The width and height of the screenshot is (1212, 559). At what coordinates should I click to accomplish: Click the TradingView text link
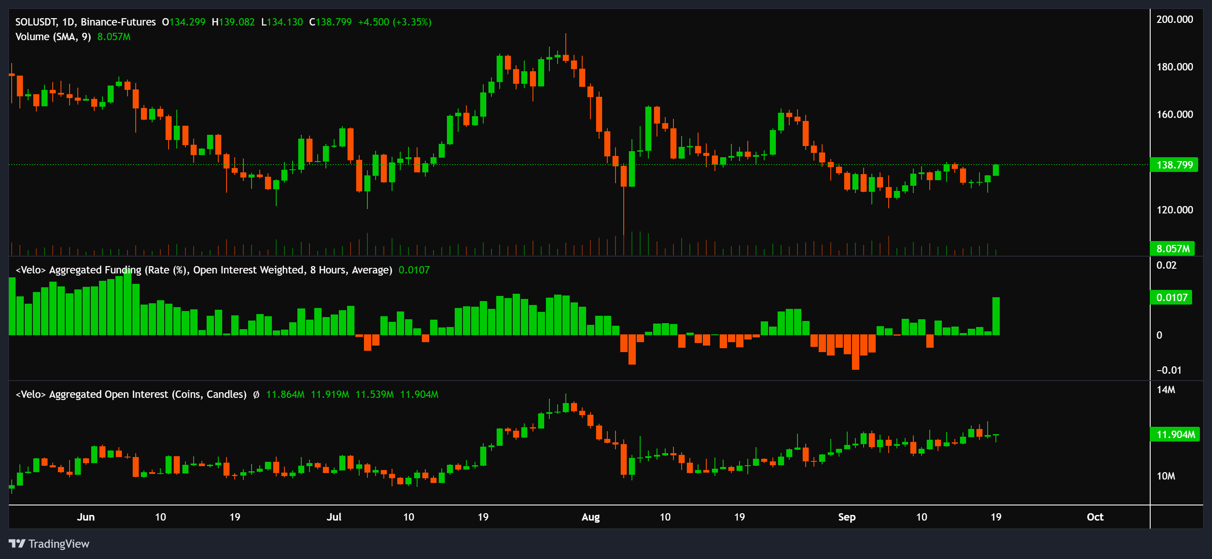[59, 543]
